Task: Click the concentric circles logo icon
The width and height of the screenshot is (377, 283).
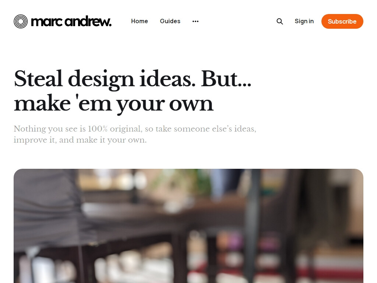Action: click(21, 21)
